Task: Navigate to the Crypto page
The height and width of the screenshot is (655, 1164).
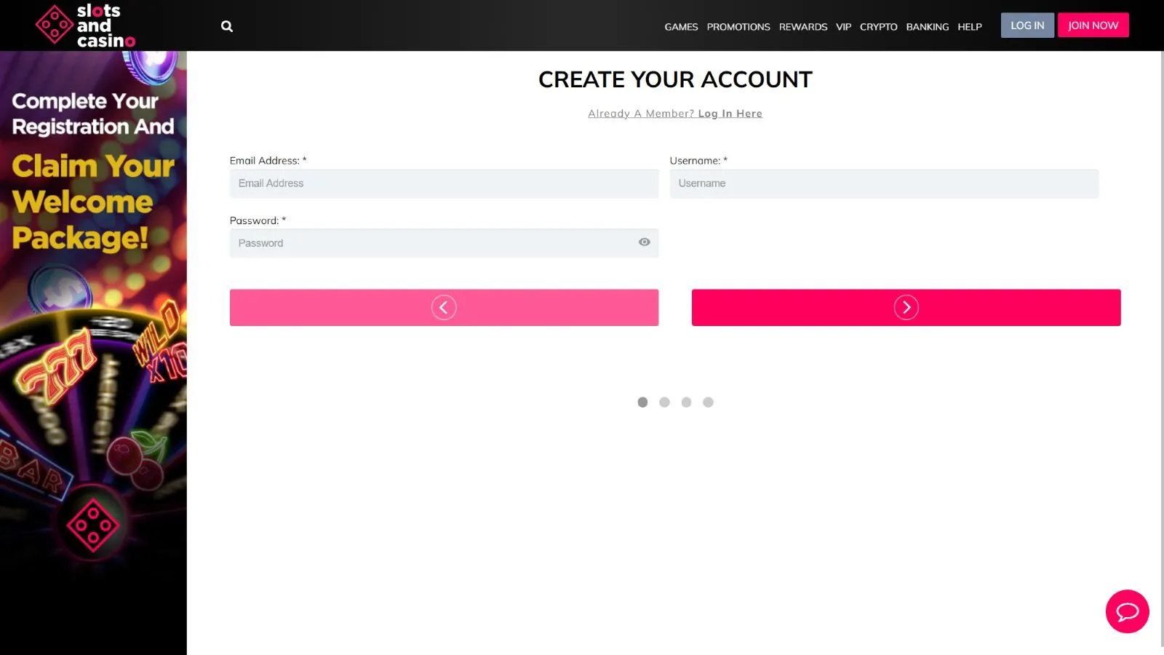Action: click(x=878, y=27)
